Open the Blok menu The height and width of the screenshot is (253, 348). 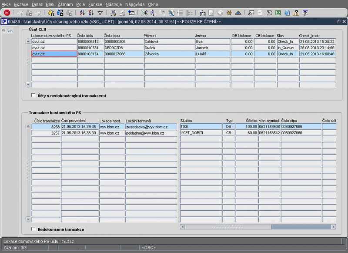click(x=50, y=4)
